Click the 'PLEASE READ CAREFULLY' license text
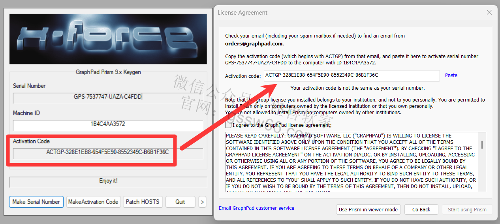Screen dimensions: 500x224 point(351,162)
